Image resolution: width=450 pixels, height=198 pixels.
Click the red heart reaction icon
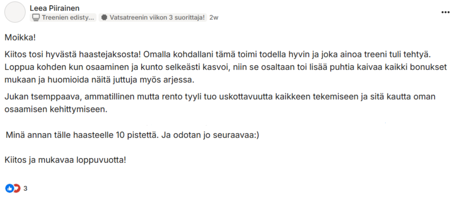point(17,189)
